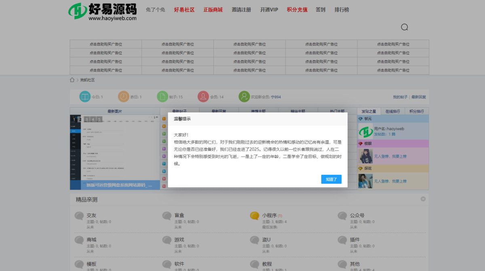Select slideshow page 3 indicator
Viewport: 485px width, 271px height.
(86, 119)
